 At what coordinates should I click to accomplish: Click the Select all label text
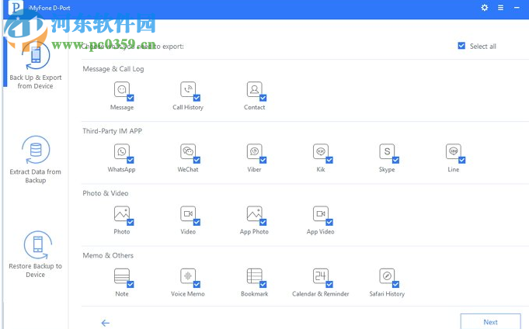(482, 47)
